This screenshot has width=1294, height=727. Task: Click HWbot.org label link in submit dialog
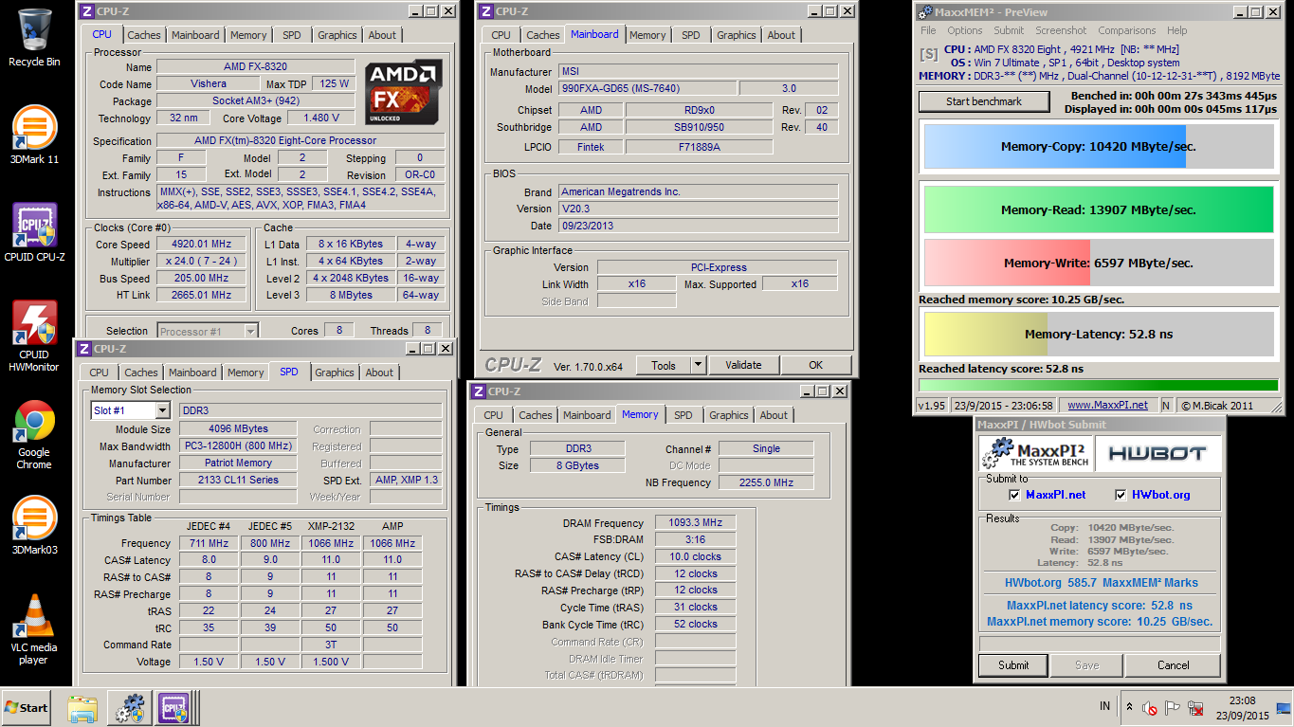[1160, 495]
